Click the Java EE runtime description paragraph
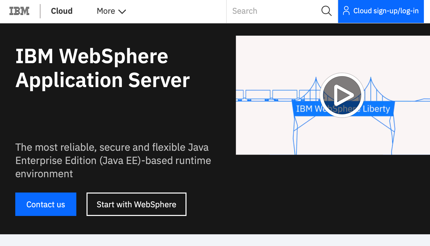Image resolution: width=430 pixels, height=246 pixels. coord(113,160)
